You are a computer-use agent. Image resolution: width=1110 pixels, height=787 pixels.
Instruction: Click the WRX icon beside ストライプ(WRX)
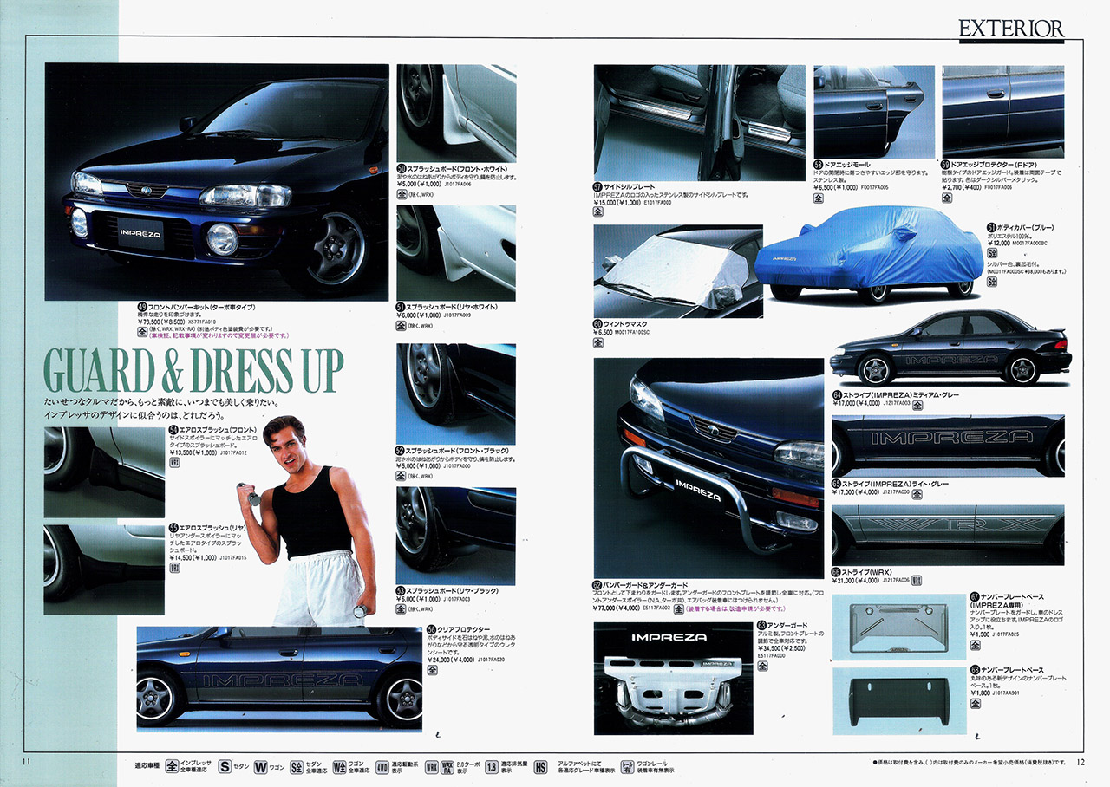[x=917, y=580]
